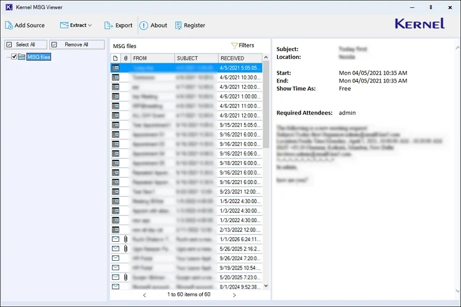Click the received date 2/13/2022 12:00:...
The width and height of the screenshot is (461, 307).
(x=240, y=230)
